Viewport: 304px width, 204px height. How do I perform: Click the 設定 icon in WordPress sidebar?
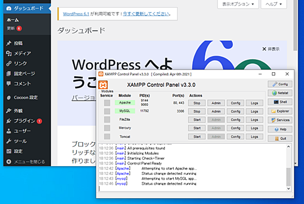[9, 151]
